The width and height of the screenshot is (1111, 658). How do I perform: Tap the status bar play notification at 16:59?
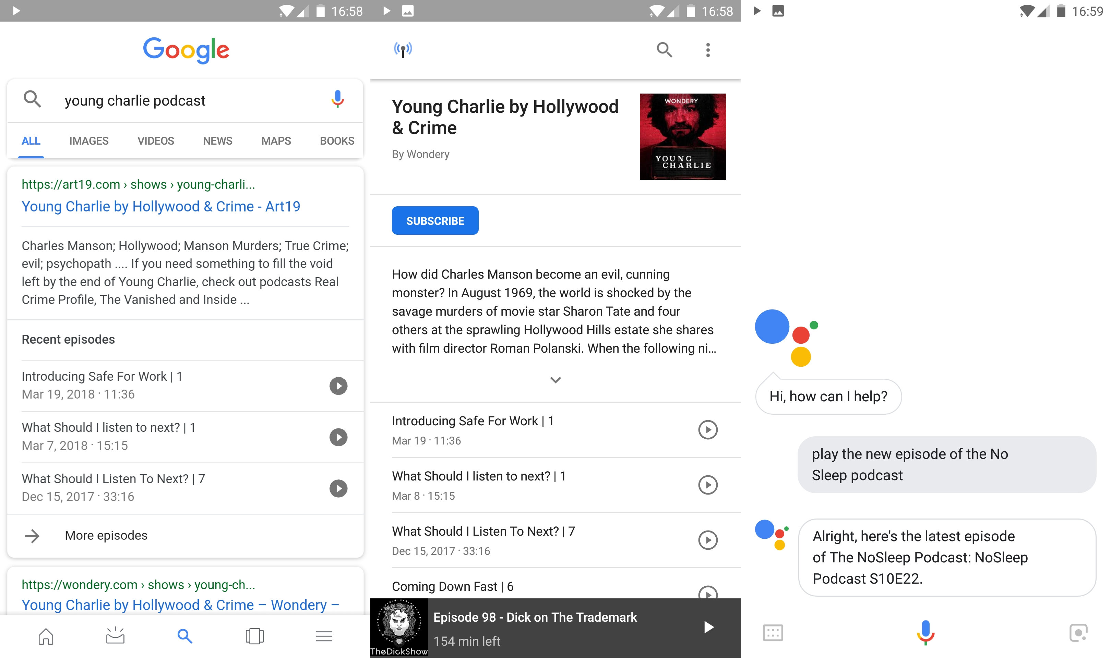pyautogui.click(x=757, y=11)
